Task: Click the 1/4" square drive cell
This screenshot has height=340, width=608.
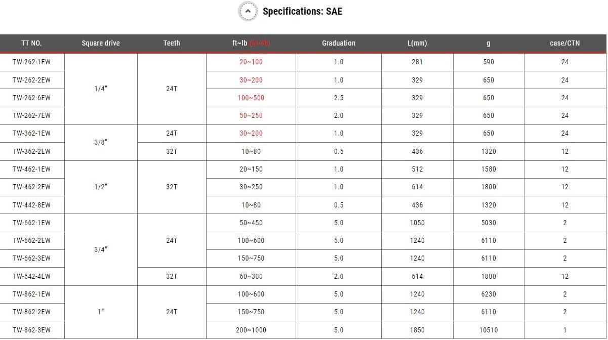Action: click(101, 89)
